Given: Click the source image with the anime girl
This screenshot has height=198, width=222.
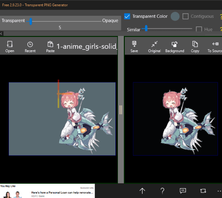Looking at the screenshot, I should point(62,119).
